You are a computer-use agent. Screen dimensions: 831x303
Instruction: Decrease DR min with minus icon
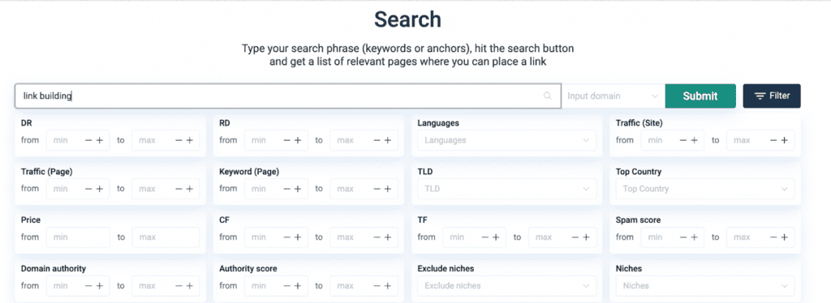[88, 140]
